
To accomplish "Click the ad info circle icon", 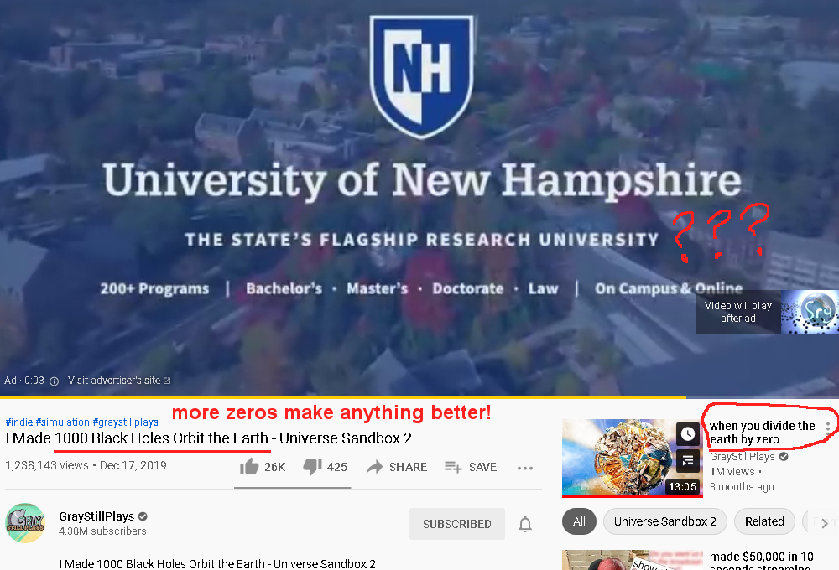I will [x=54, y=381].
